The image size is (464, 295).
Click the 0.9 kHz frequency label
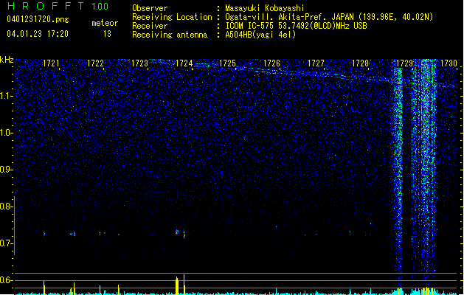[6, 170]
